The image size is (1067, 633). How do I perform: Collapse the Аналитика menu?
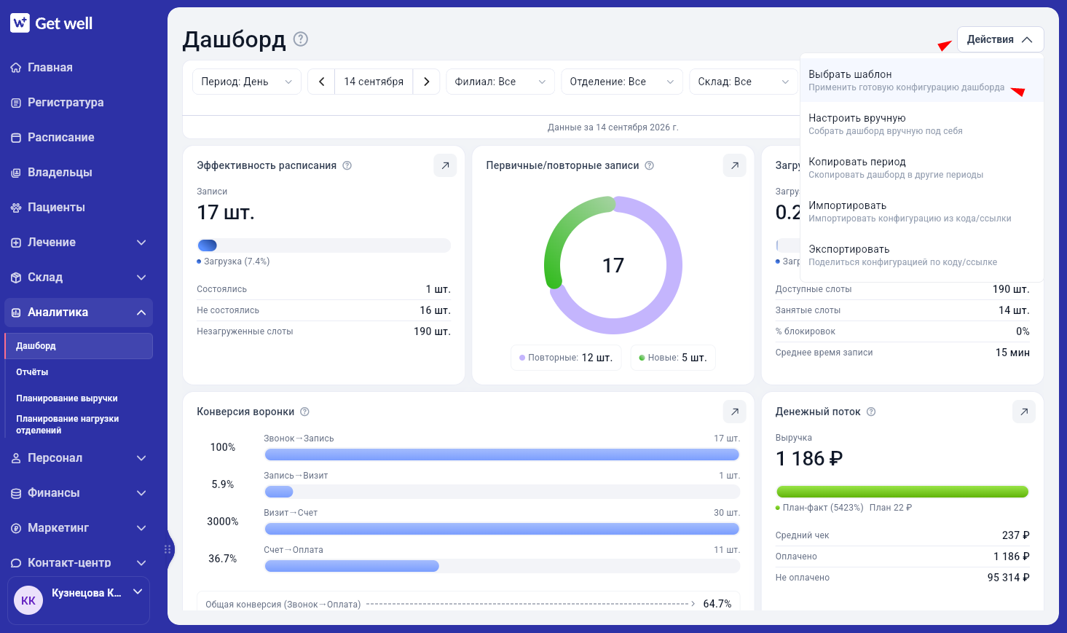coord(79,312)
